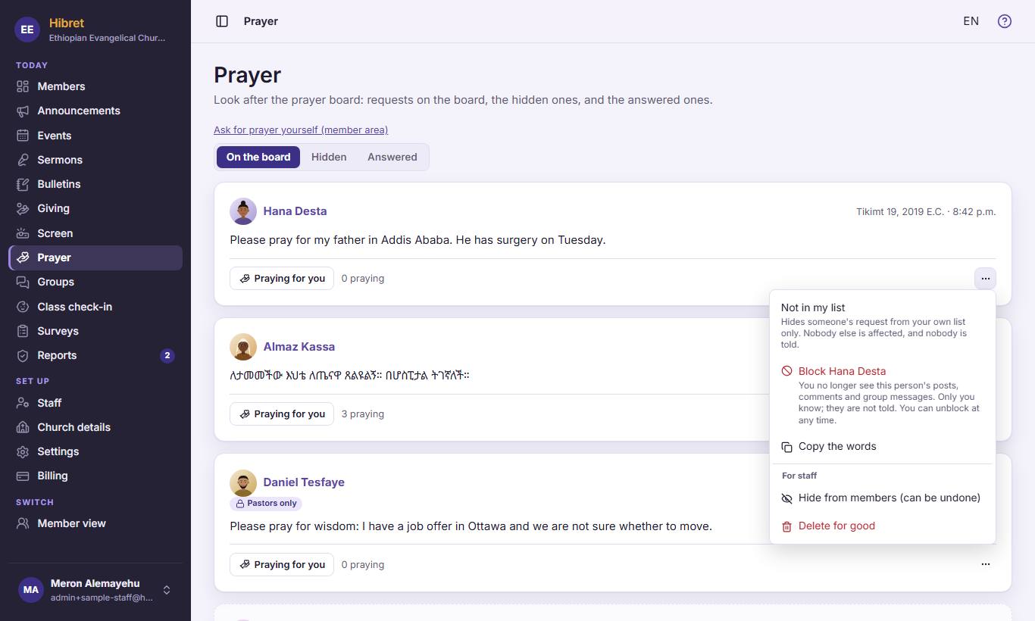Open the Billing page
Screen dimensions: 1035x621
click(x=95, y=476)
